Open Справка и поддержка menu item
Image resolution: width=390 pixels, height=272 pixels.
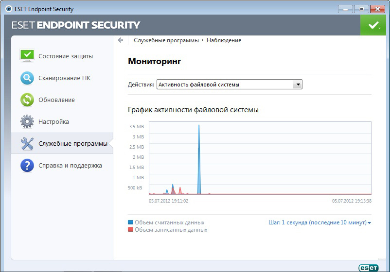point(70,165)
